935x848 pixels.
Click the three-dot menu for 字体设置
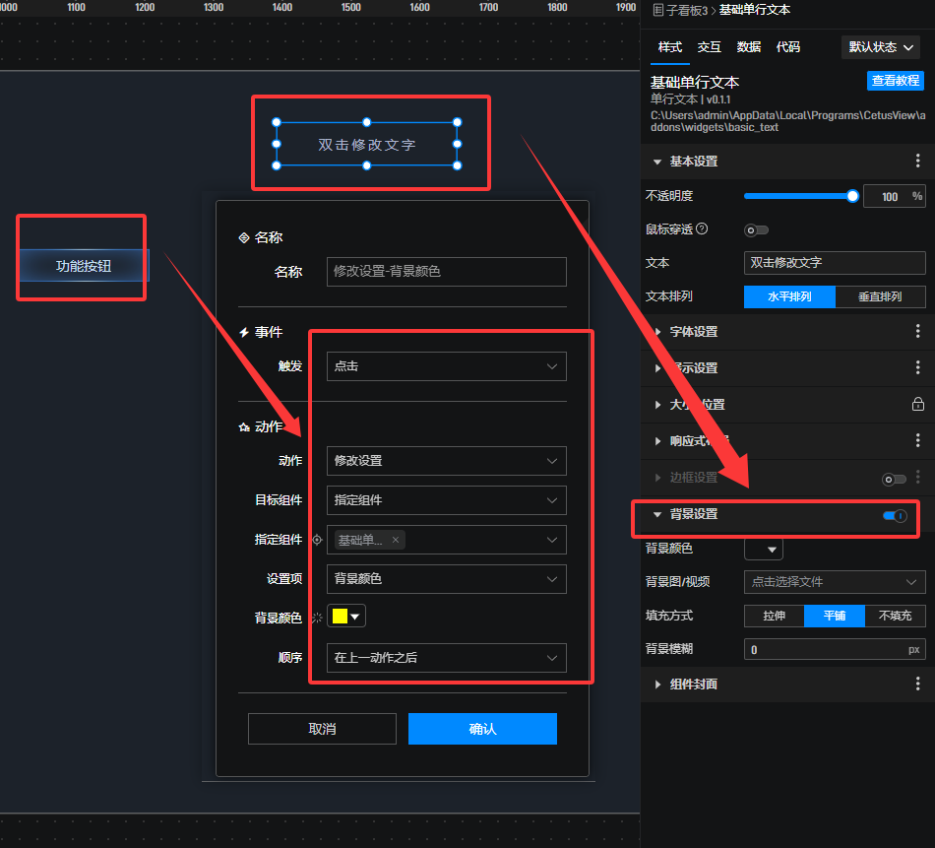pyautogui.click(x=917, y=332)
